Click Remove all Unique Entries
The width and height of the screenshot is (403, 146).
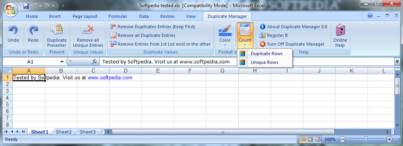click(x=88, y=36)
